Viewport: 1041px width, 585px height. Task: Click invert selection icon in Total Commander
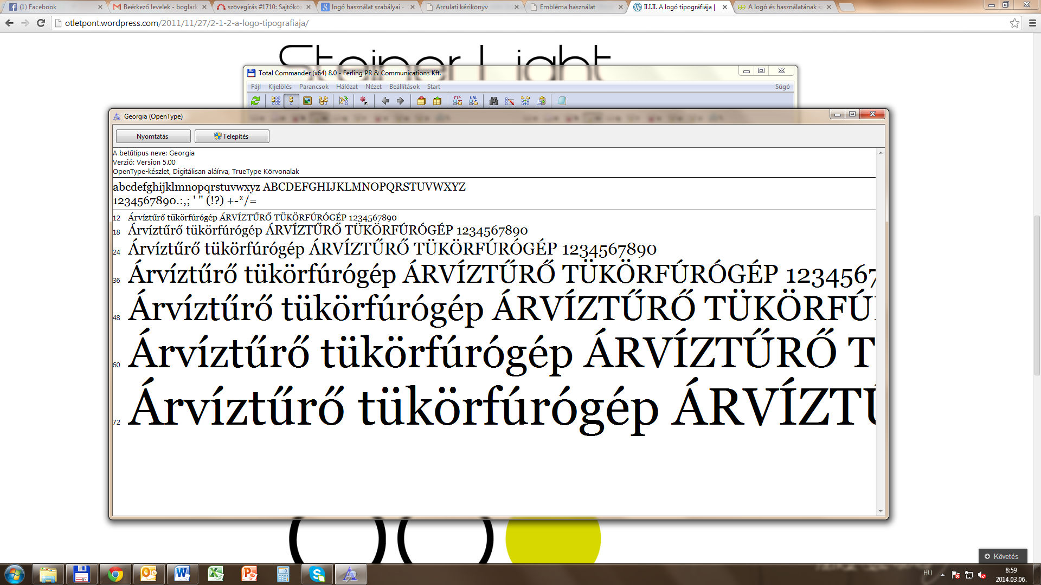coord(343,101)
